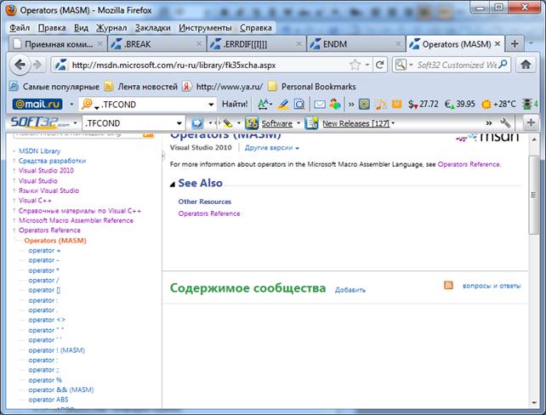
Task: Follow the Operators Reference link under Other Resources
Action: click(x=209, y=213)
